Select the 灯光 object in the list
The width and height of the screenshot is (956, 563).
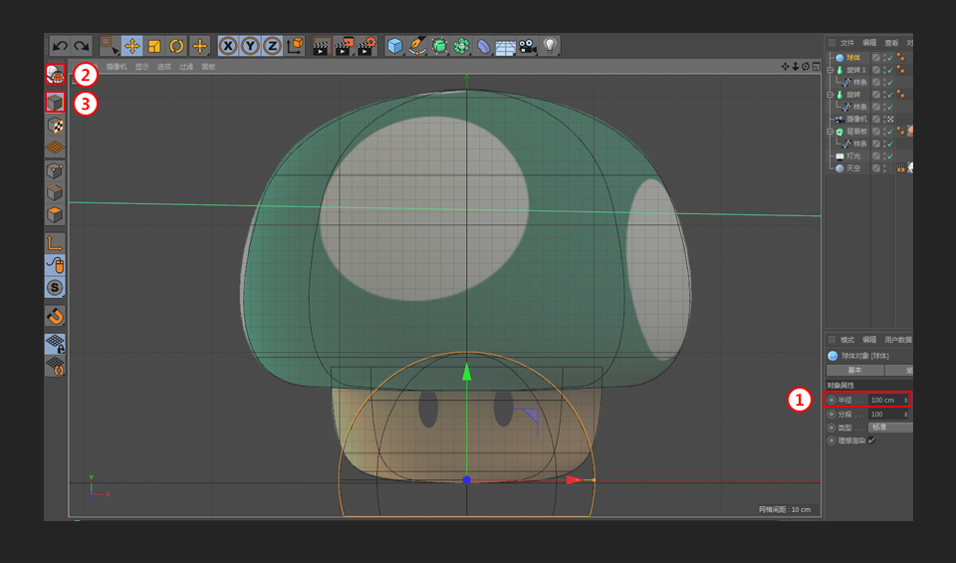[x=854, y=156]
